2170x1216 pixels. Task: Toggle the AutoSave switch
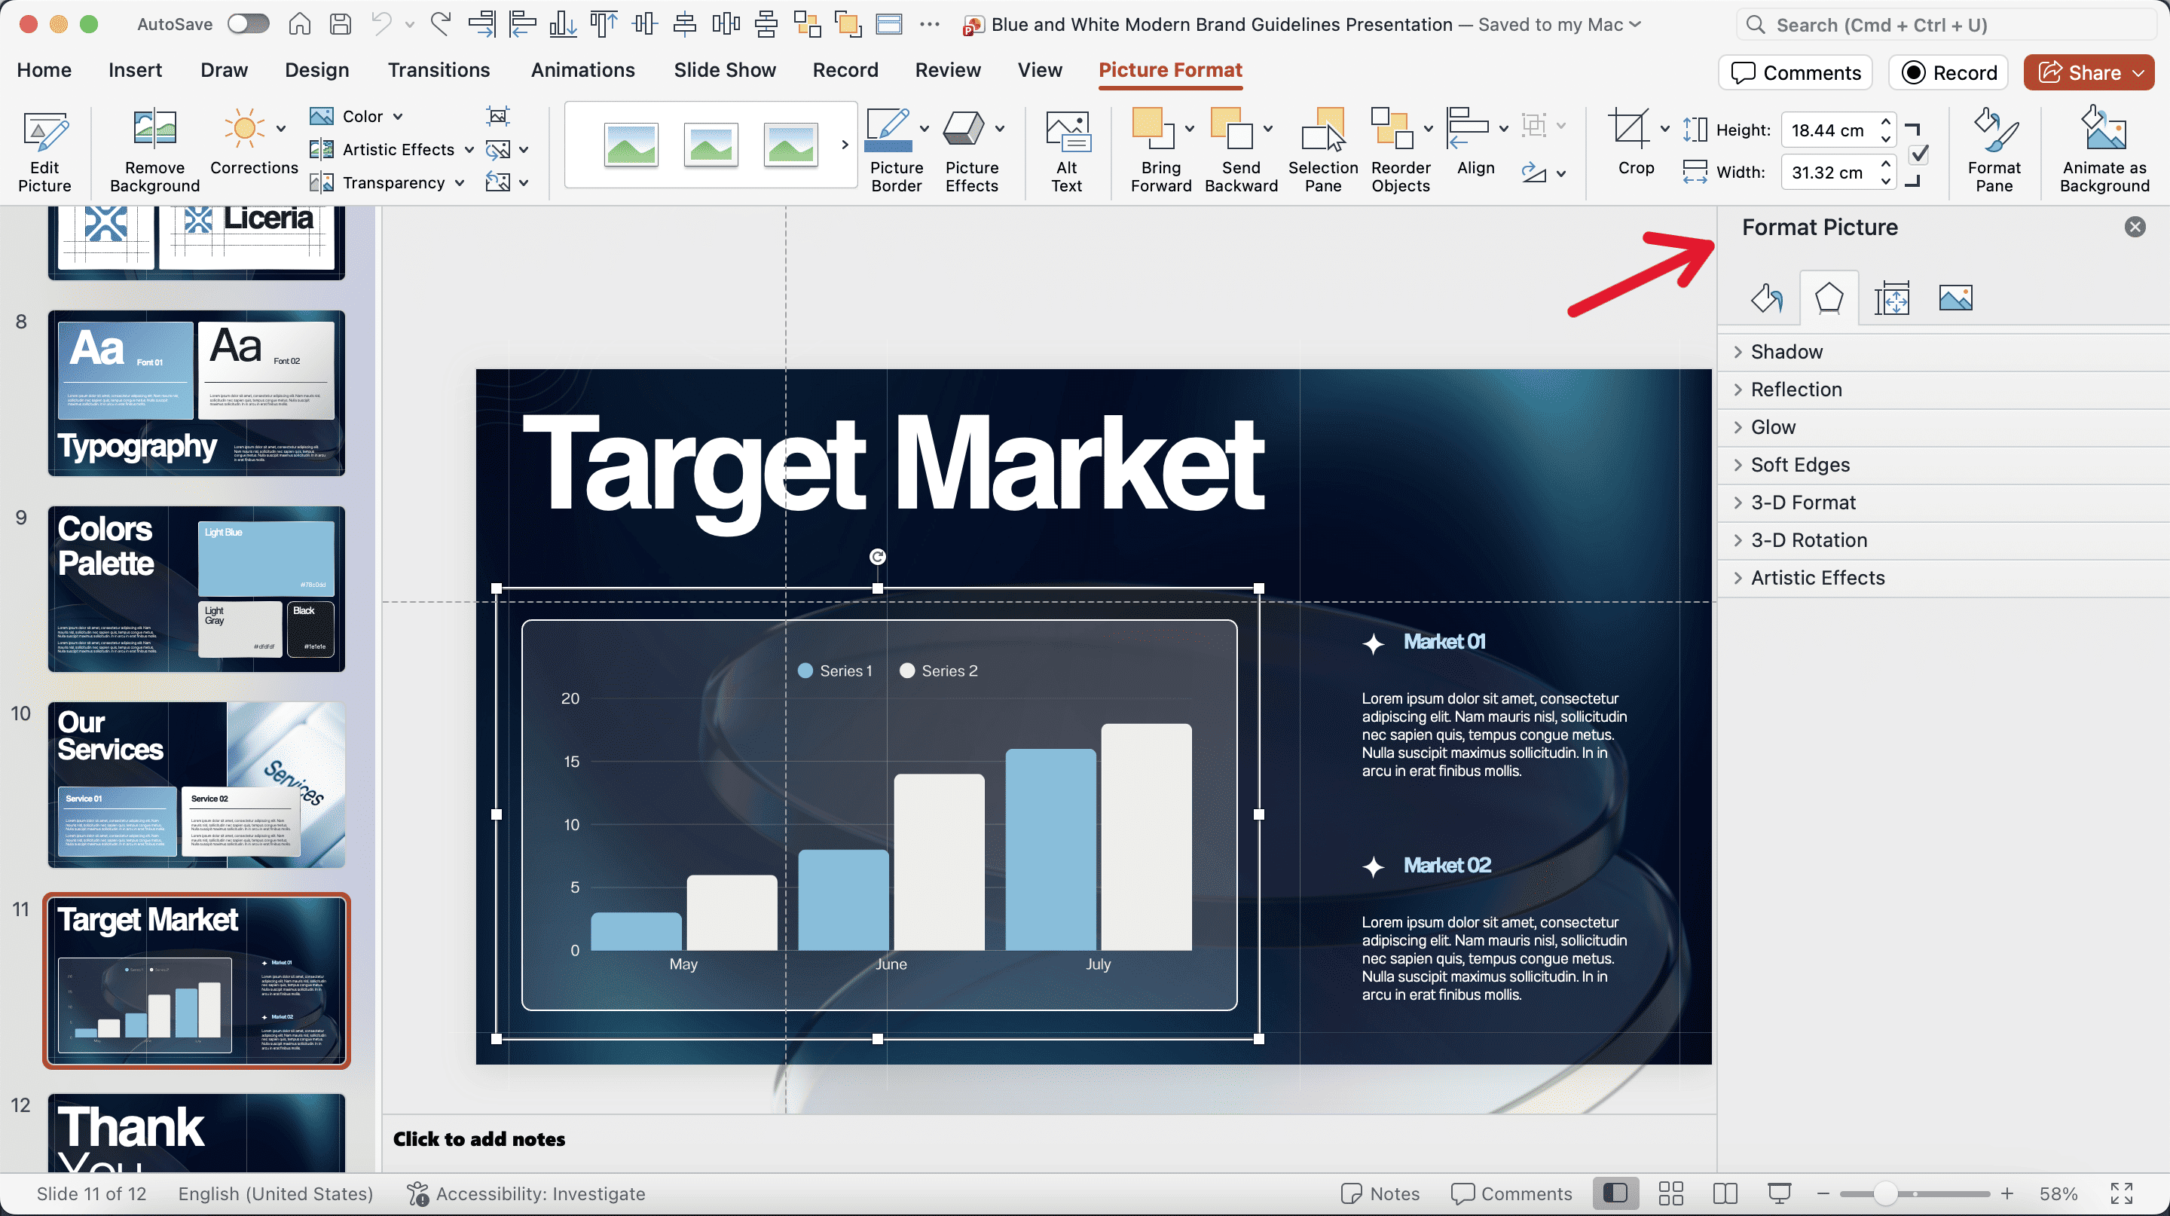(x=248, y=24)
